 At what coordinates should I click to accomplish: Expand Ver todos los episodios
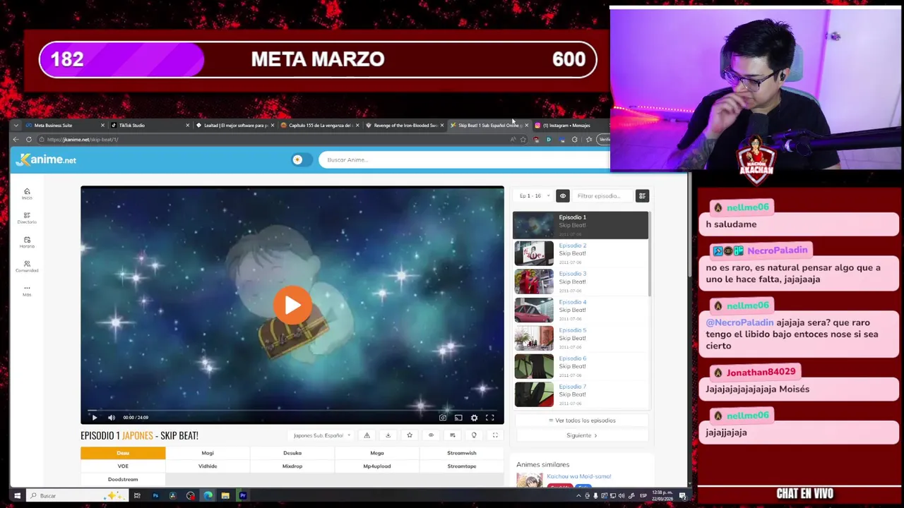point(582,421)
